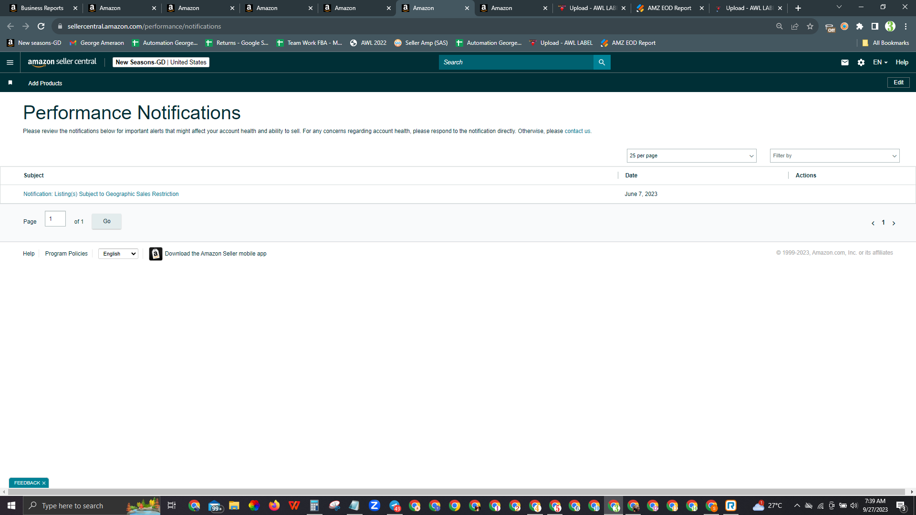916x515 pixels.
Task: Go to previous page arrow in pagination
Action: pyautogui.click(x=873, y=223)
